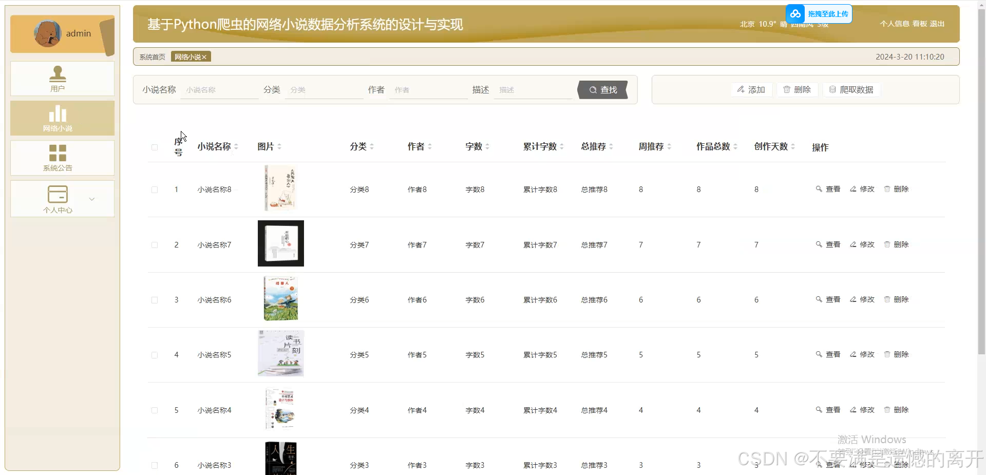
Task: Click 退出 to log out
Action: (937, 24)
